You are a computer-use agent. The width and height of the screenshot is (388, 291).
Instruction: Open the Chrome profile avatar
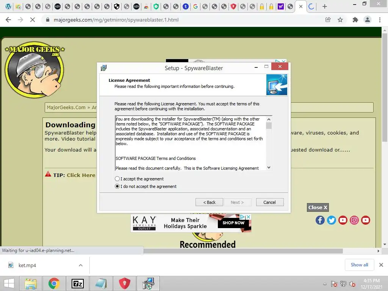[368, 20]
